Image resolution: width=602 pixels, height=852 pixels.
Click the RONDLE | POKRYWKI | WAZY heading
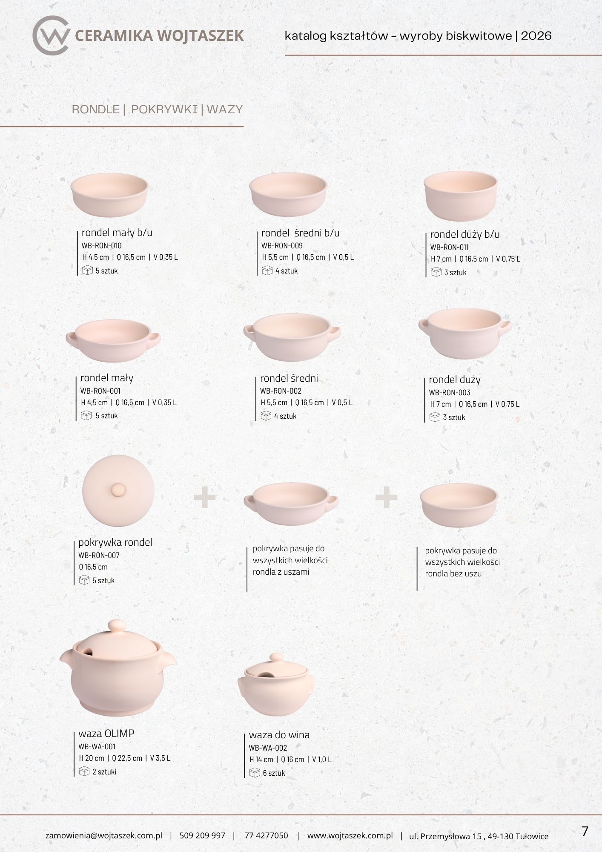(157, 109)
